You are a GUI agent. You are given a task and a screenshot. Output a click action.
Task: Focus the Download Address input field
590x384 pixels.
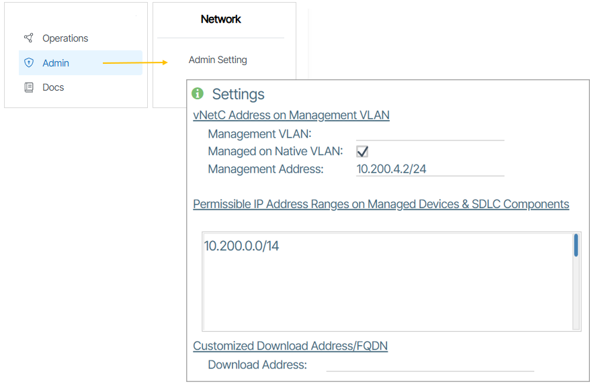point(430,365)
